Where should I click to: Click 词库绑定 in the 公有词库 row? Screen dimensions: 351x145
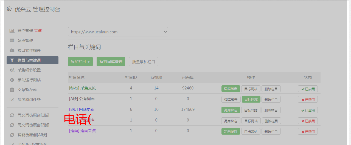click(x=231, y=99)
